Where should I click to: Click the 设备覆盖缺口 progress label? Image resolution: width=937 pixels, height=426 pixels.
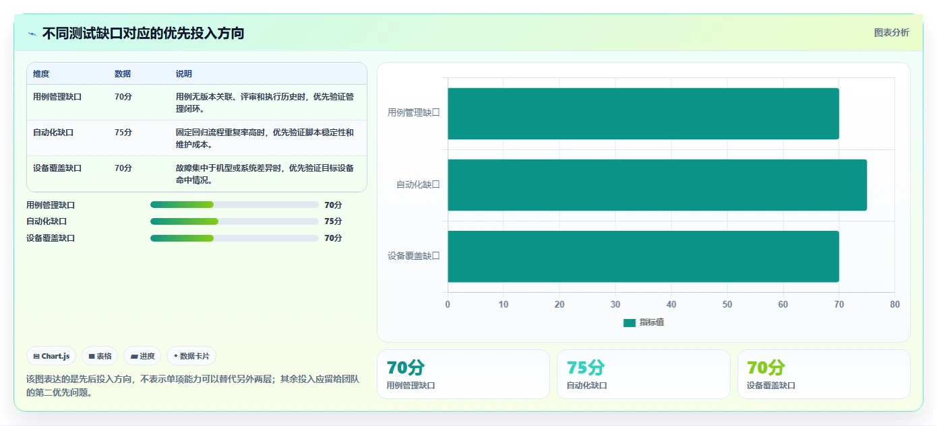51,238
